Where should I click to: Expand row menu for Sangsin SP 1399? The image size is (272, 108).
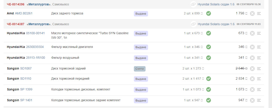[259, 90]
